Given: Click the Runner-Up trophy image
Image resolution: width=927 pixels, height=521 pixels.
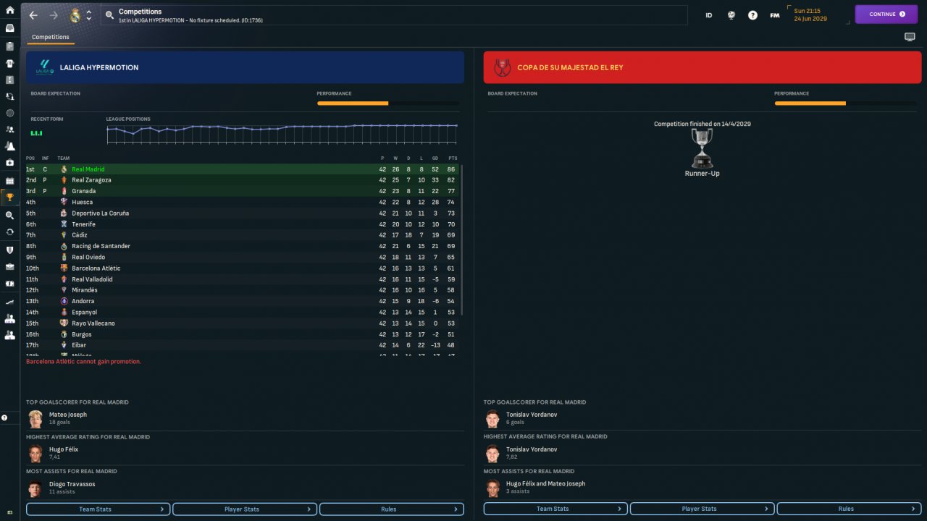Looking at the screenshot, I should (702, 148).
